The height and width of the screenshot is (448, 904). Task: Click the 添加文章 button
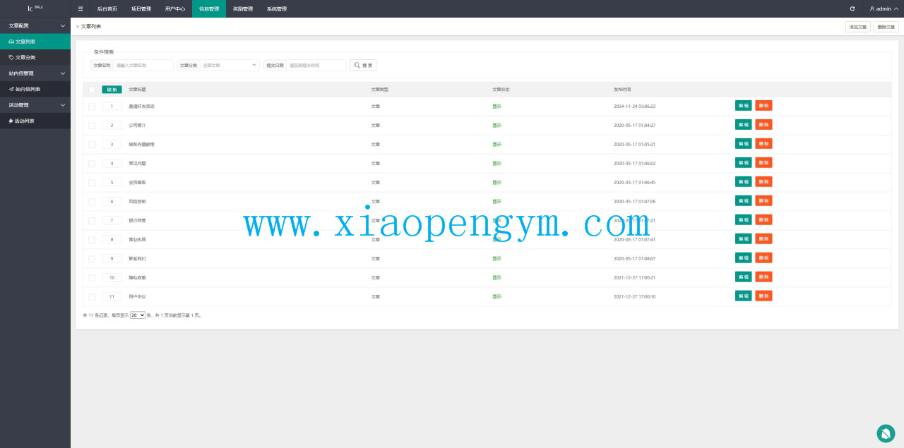(x=858, y=27)
